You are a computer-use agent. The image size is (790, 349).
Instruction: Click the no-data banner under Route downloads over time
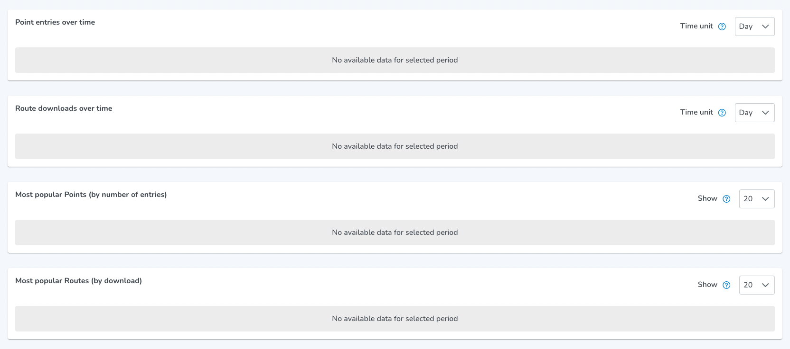395,146
